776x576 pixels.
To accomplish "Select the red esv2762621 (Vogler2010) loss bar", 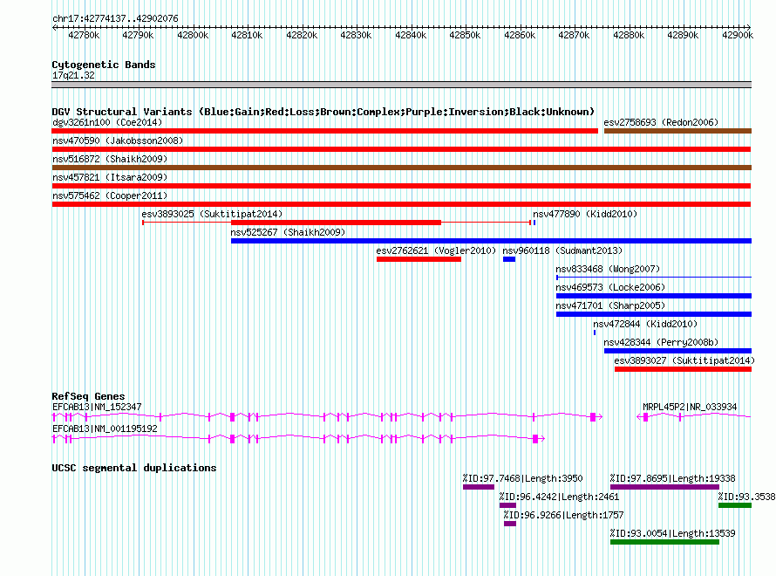I will [419, 259].
